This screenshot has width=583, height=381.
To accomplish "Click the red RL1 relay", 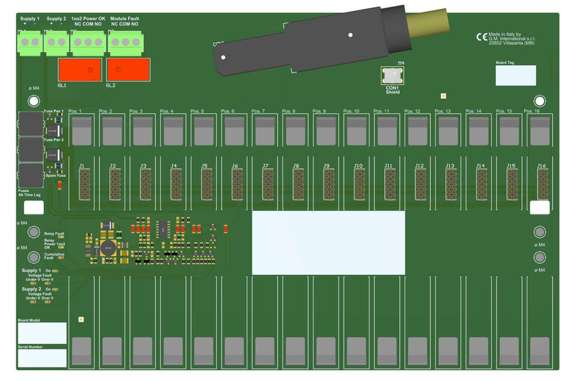I will (80, 69).
